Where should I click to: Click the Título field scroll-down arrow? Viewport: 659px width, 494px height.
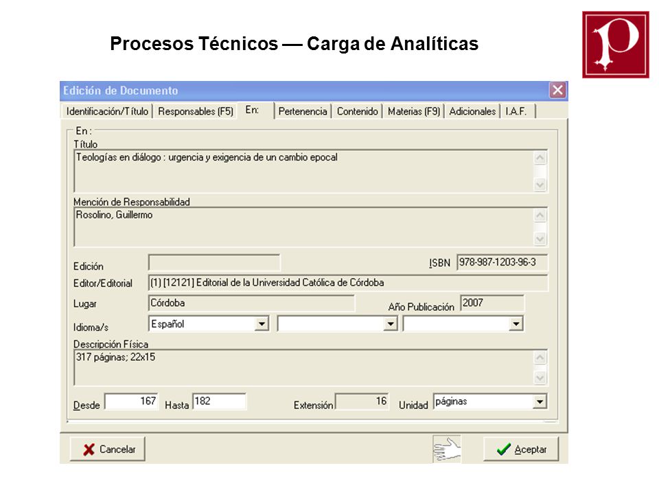540,185
